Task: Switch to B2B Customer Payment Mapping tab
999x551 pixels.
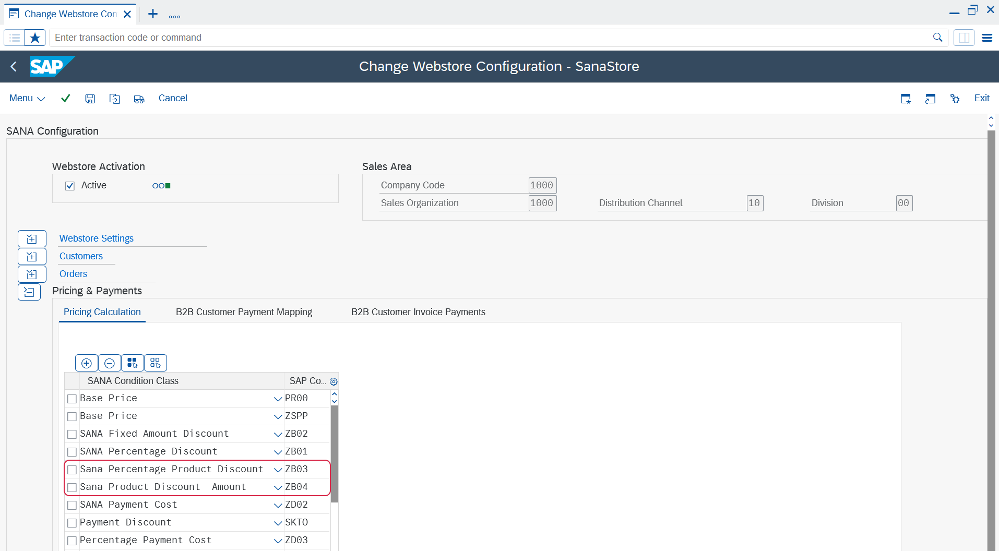Action: tap(244, 312)
